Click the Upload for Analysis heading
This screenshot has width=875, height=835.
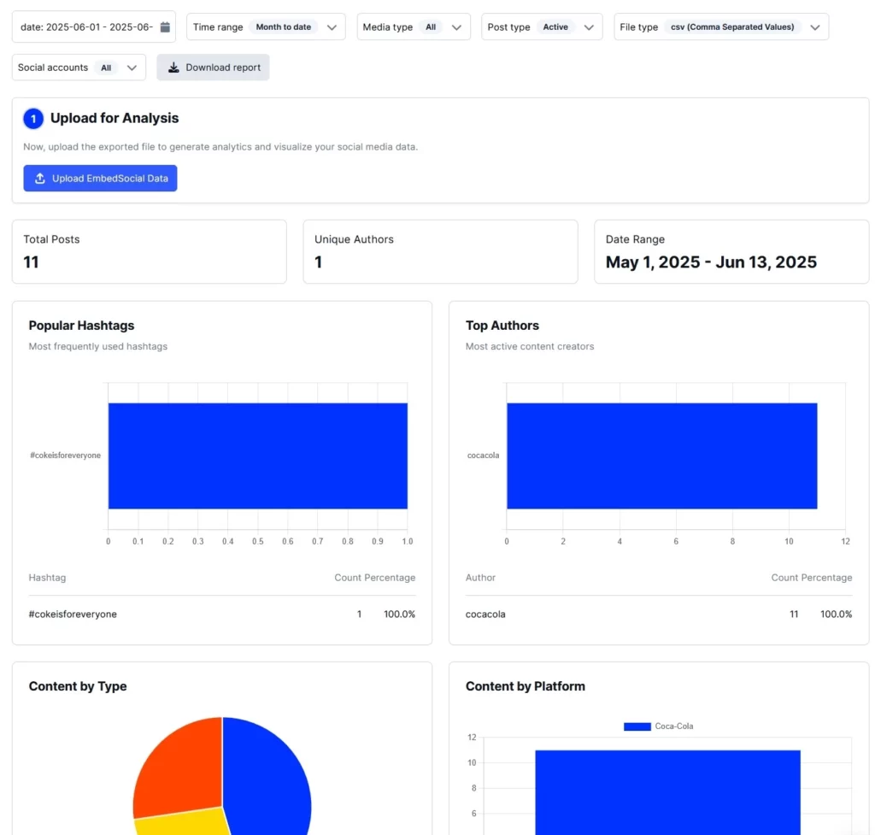point(115,118)
